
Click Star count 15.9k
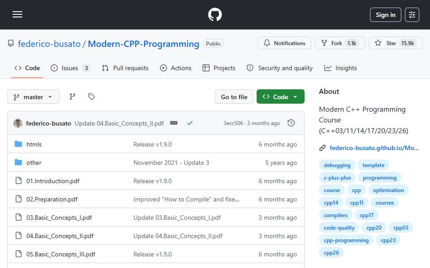pos(408,43)
